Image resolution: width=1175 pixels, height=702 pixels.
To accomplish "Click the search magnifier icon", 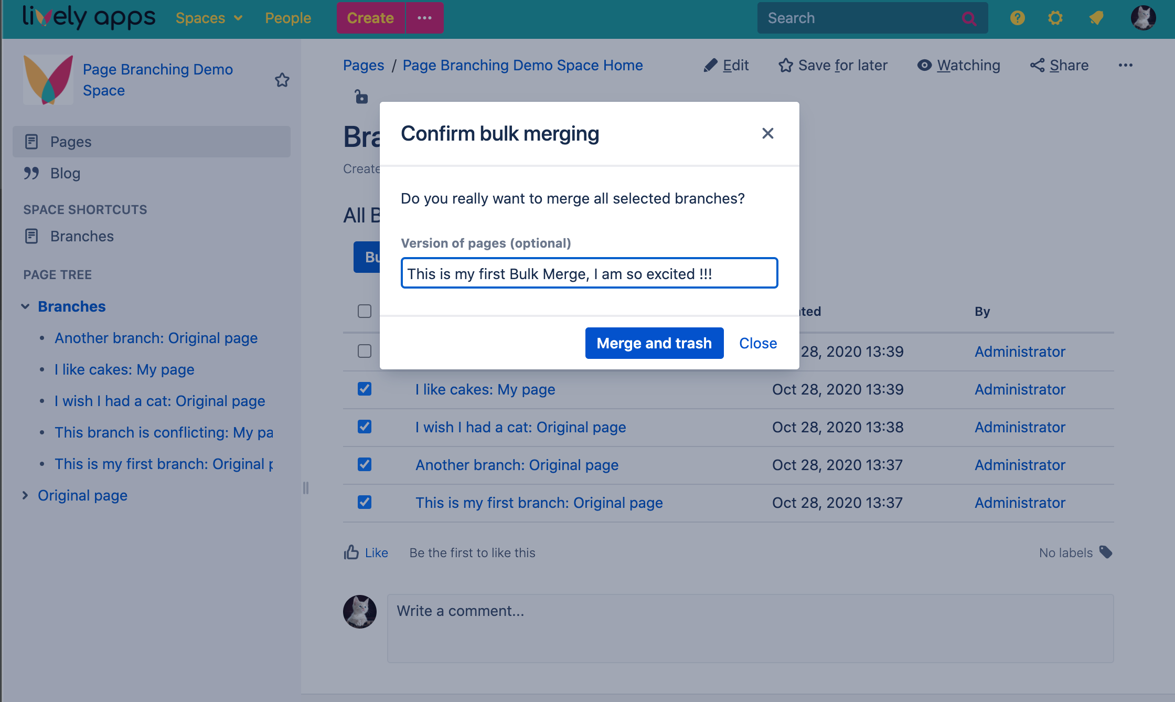I will point(969,18).
